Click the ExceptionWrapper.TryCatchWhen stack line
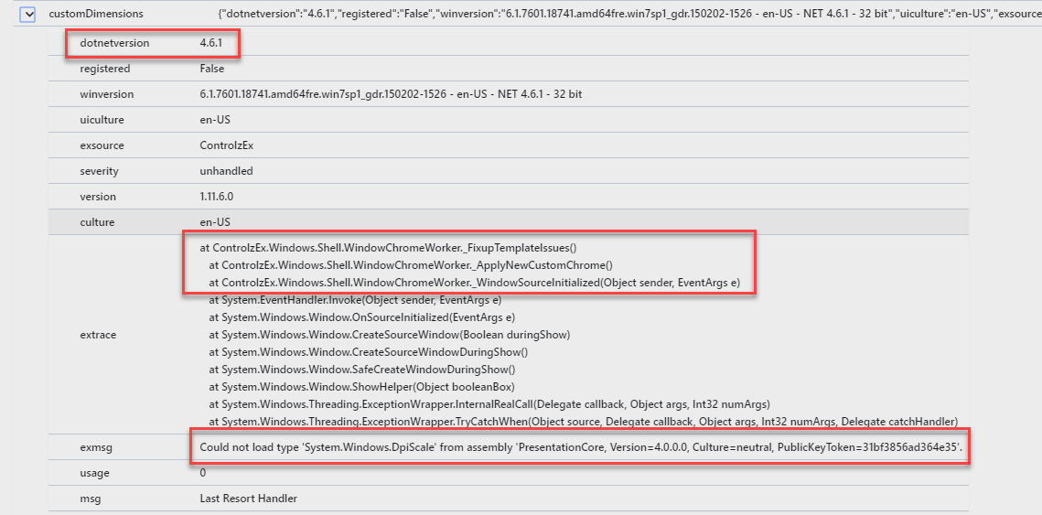Image resolution: width=1042 pixels, height=515 pixels. point(583,421)
